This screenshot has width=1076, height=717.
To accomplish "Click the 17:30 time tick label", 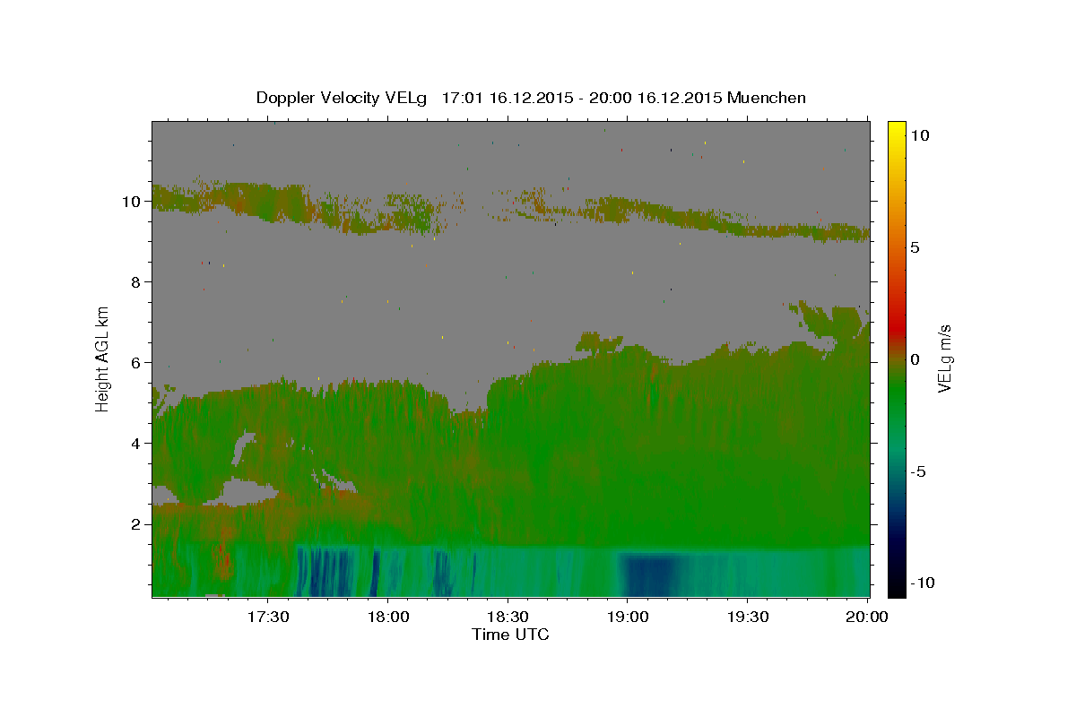I will (267, 617).
